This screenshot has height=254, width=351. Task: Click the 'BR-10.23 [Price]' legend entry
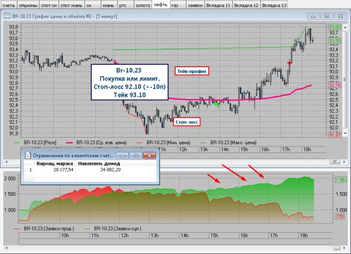[35, 142]
